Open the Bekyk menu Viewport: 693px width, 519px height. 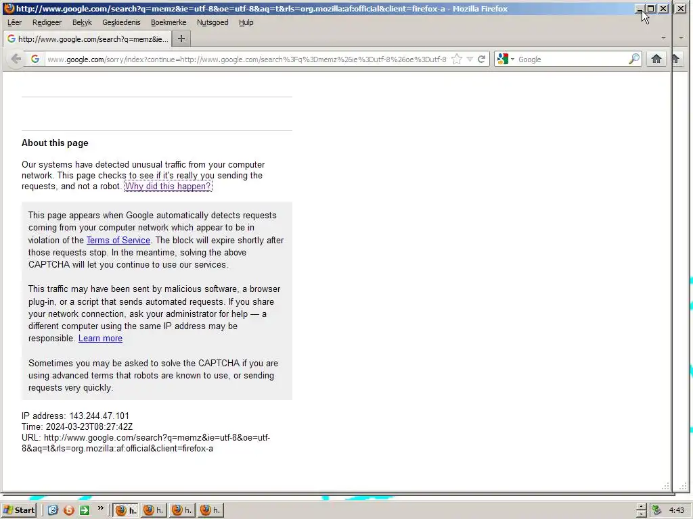(82, 22)
